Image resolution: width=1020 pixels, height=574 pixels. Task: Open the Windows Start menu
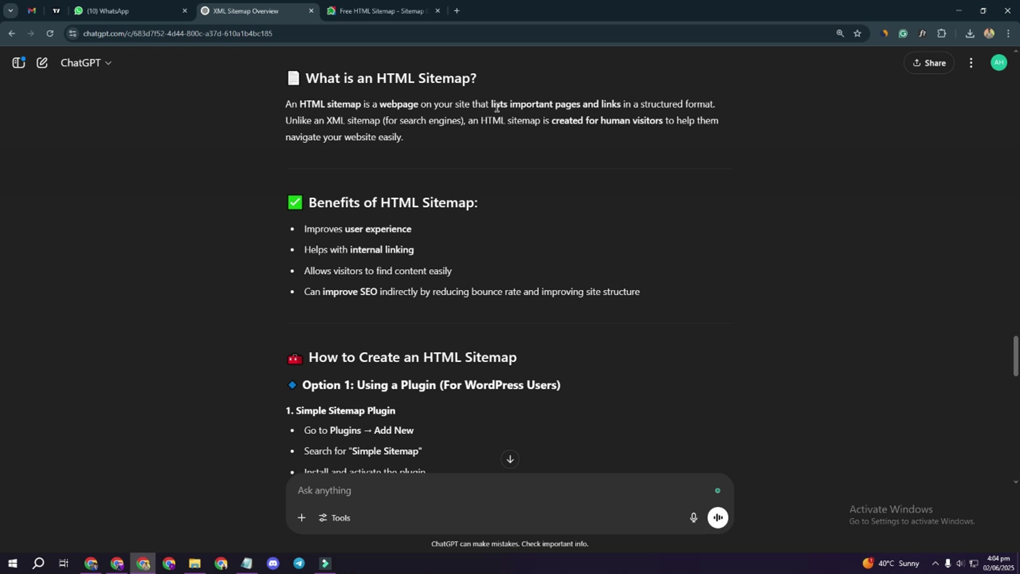(13, 563)
